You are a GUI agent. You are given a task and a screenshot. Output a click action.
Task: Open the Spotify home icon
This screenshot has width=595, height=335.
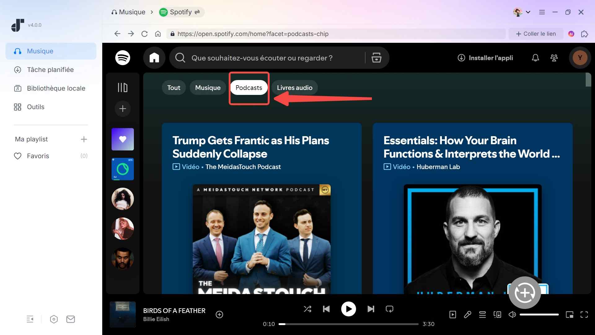coord(154,58)
